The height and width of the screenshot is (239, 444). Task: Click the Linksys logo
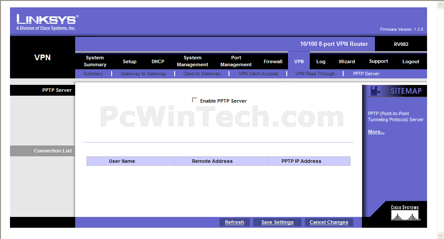(x=47, y=22)
